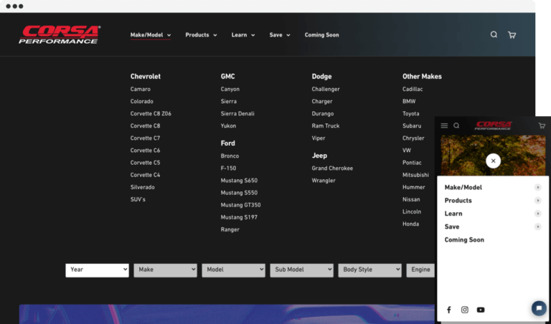Click Coming Soon in top navigation
This screenshot has width=551, height=324.
(x=321, y=34)
